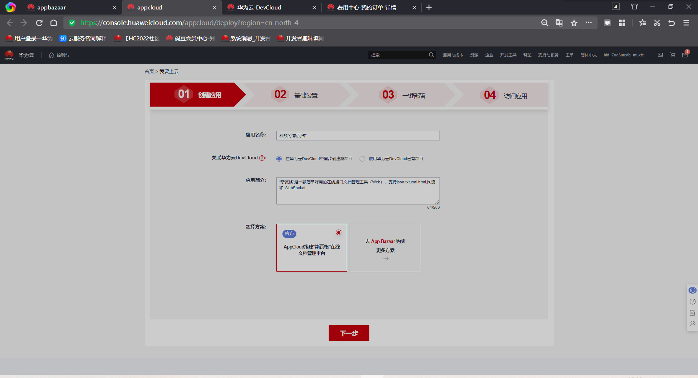Open the 【HC2022社区 bookmark
Viewport: 698px width, 378px height.
coord(137,38)
